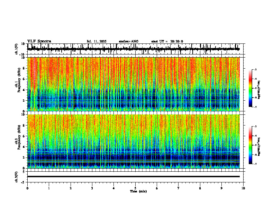274x211 pixels.
Task: Click the ch.3 flat black voltage trace
Action: pos(134,177)
